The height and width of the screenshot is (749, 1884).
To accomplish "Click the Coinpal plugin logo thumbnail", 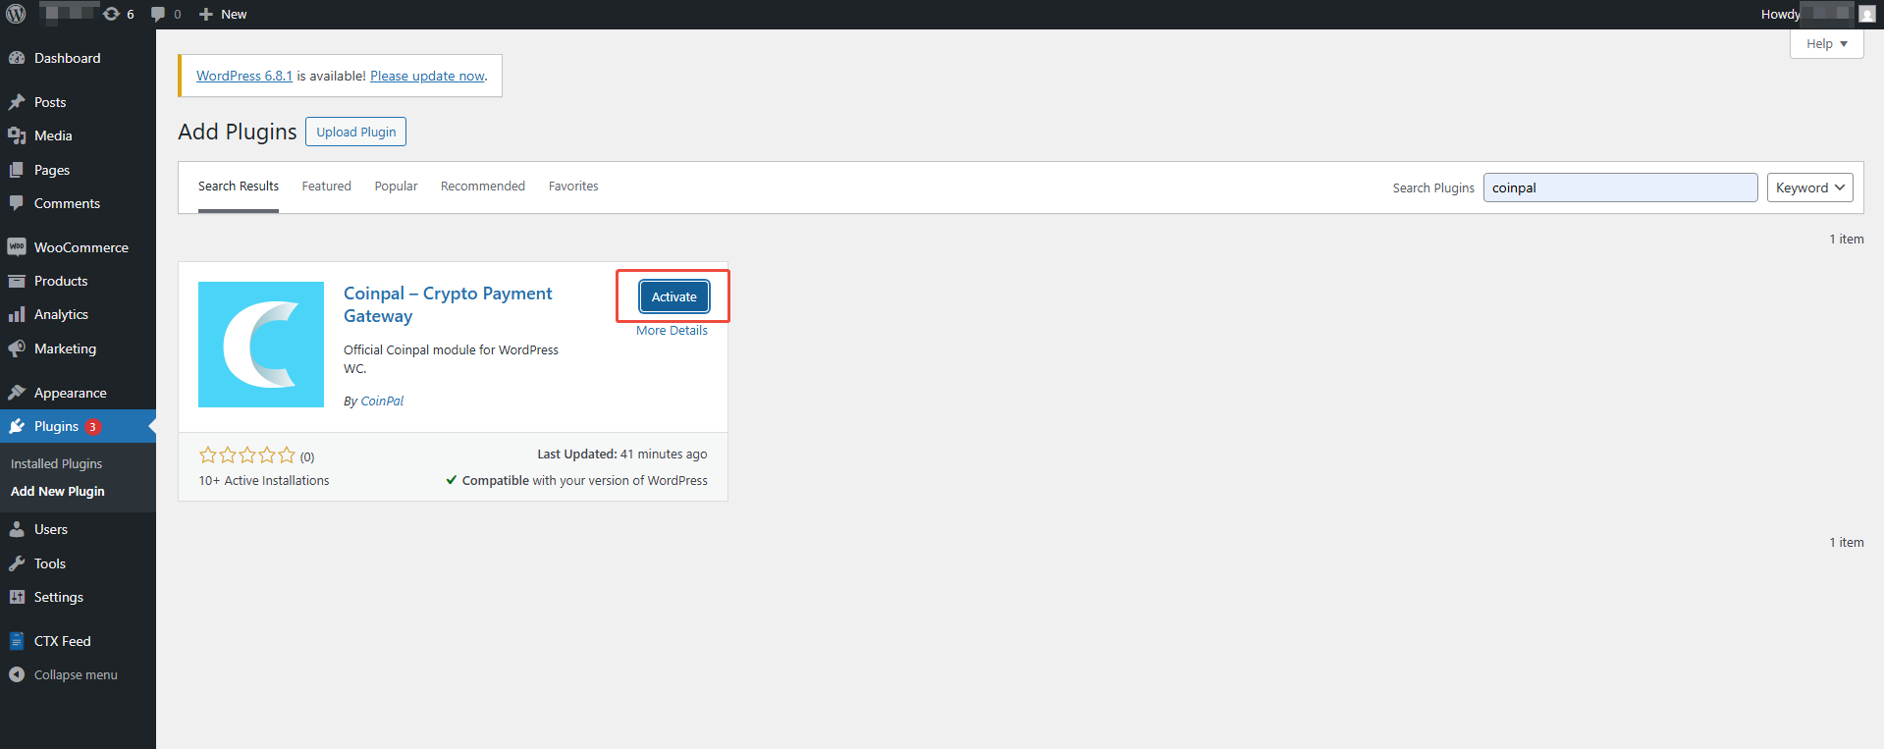I will (261, 345).
